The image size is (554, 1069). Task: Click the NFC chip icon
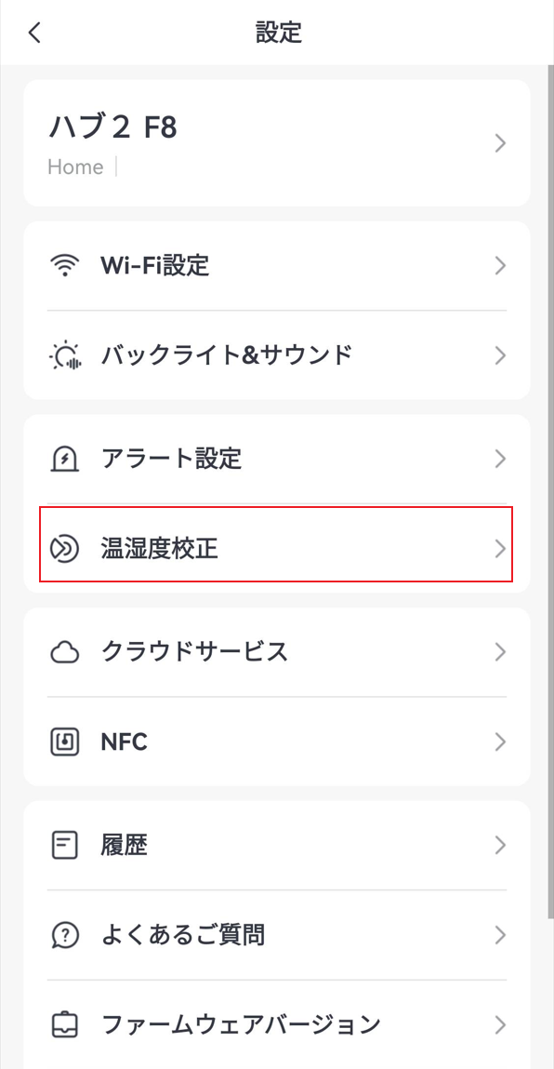[65, 742]
